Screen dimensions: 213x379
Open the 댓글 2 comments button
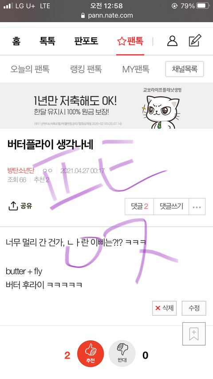pos(139,207)
